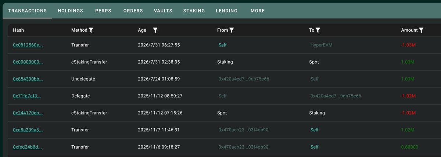Open transaction hash 0x0812560e link
This screenshot has height=157, width=441.
tap(28, 45)
